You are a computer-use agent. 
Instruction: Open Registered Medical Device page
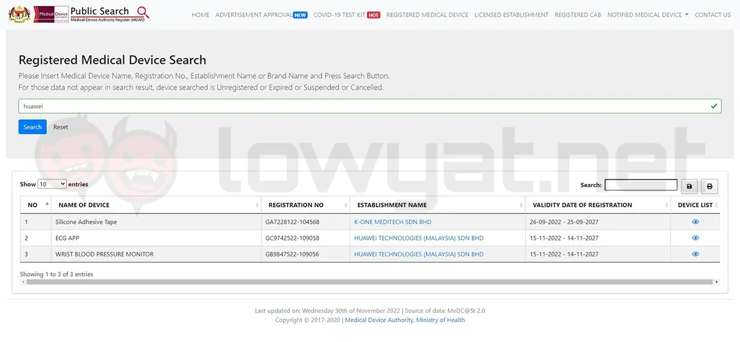pos(427,15)
